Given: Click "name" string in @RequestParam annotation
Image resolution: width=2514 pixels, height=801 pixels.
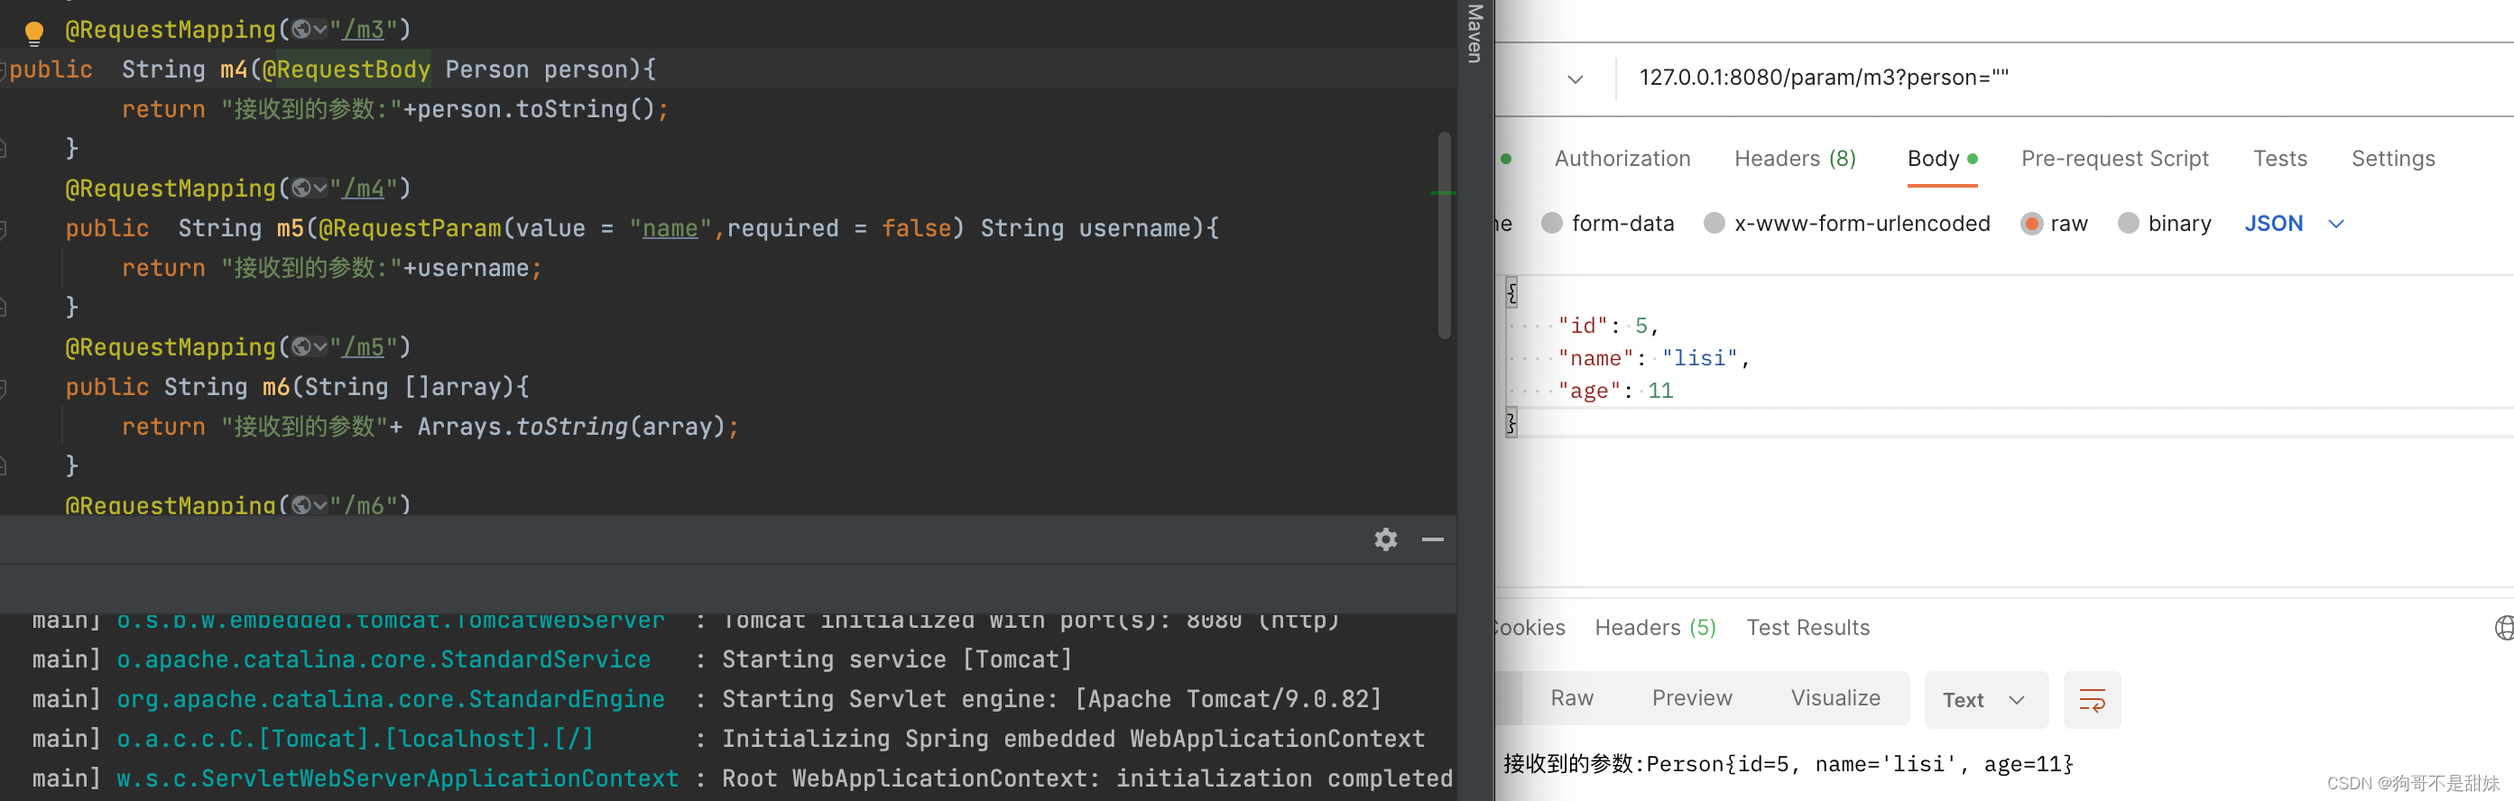Looking at the screenshot, I should [670, 228].
